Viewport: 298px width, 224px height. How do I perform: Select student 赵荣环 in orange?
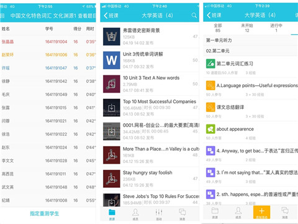7,55
